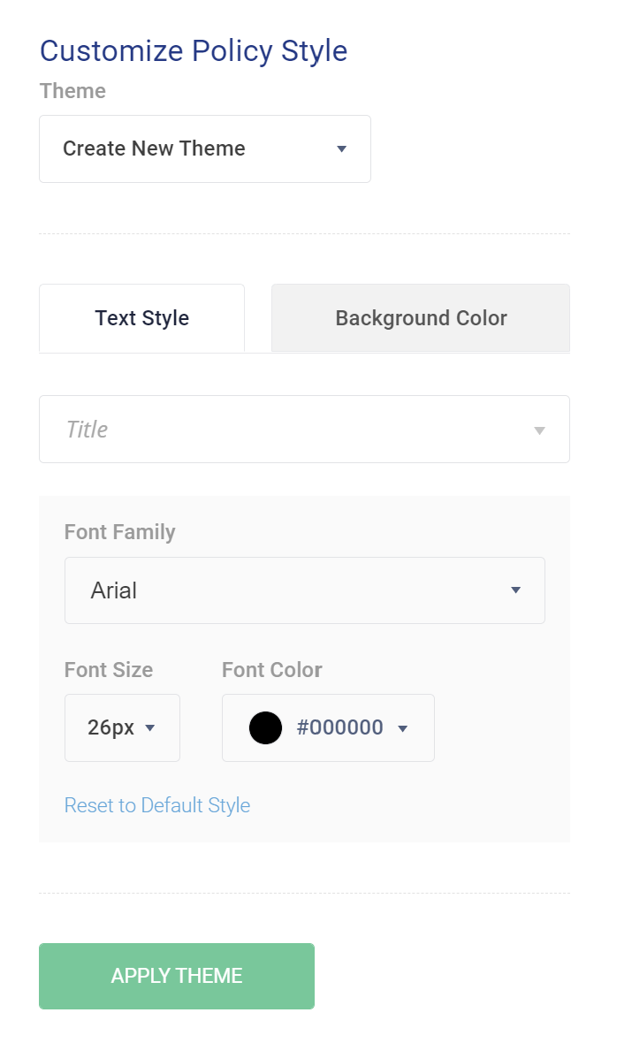
Task: Open the Title element selector
Action: [x=304, y=429]
